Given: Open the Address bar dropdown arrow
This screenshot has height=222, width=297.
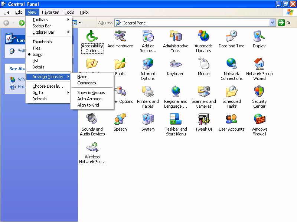Looking at the screenshot, I should [272, 23].
